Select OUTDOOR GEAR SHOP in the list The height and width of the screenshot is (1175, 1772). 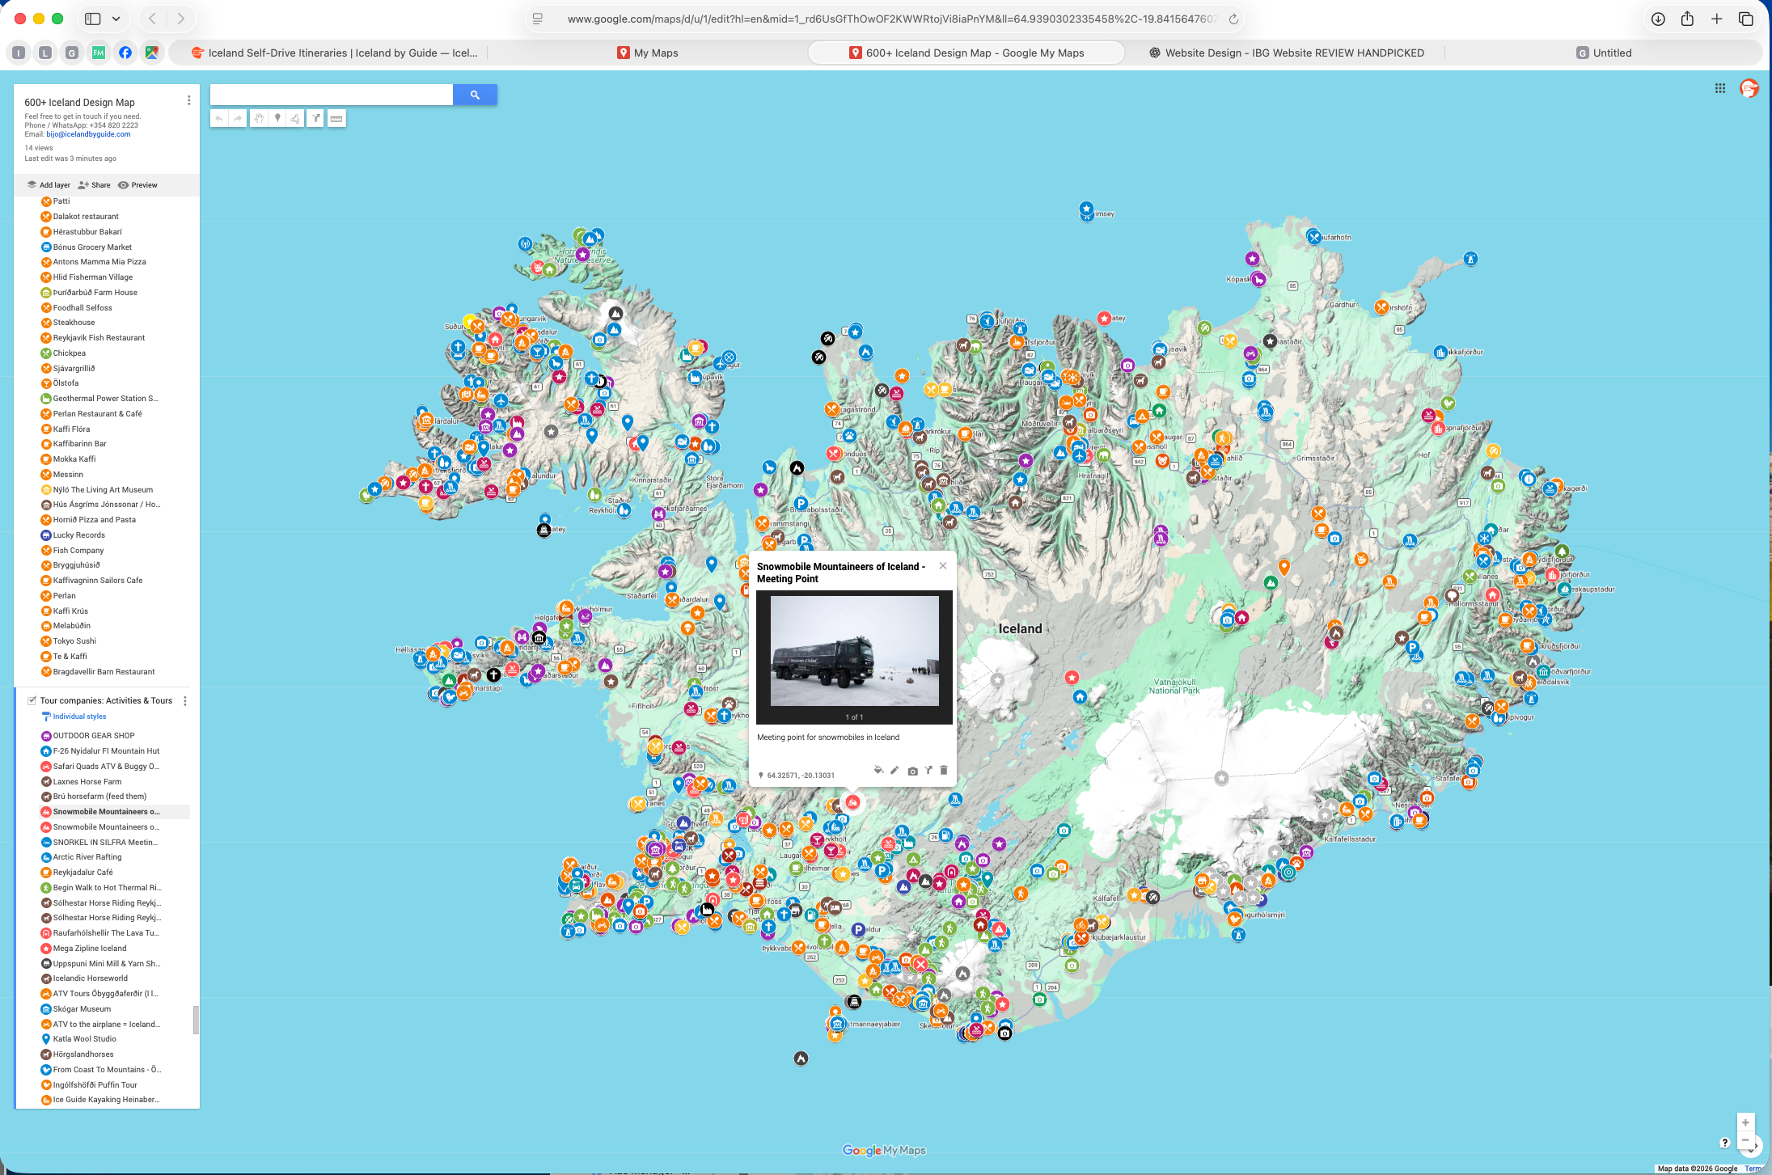(94, 736)
